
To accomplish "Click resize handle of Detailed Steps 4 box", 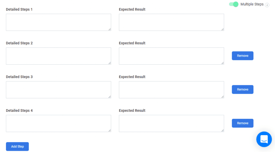I will [x=110, y=131].
